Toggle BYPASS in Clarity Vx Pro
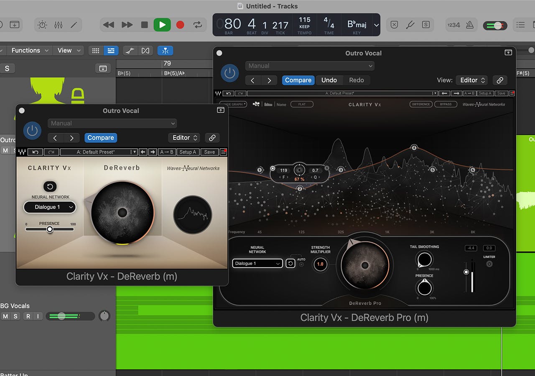The image size is (535, 376). 446,104
